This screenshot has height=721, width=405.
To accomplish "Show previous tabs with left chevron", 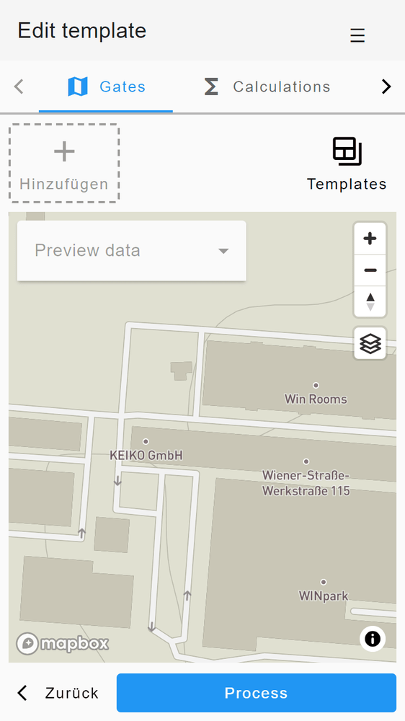I will click(19, 87).
